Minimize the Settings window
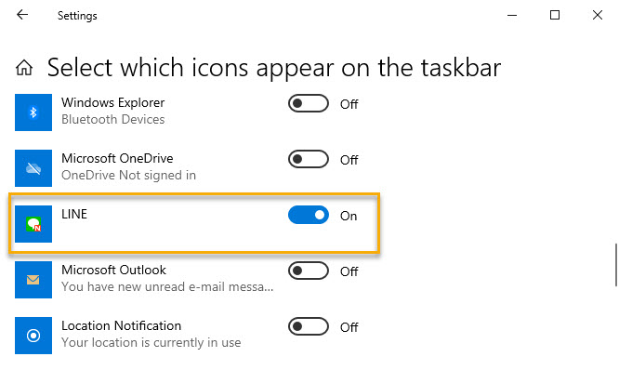 [x=512, y=16]
